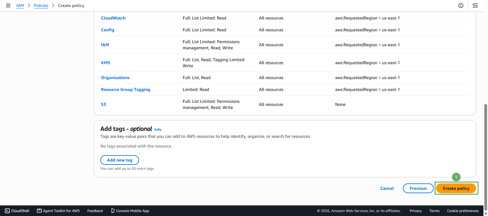Screen dimensions: 488x216
Task: Select the "None" condition in S3 row
Action: coord(340,104)
